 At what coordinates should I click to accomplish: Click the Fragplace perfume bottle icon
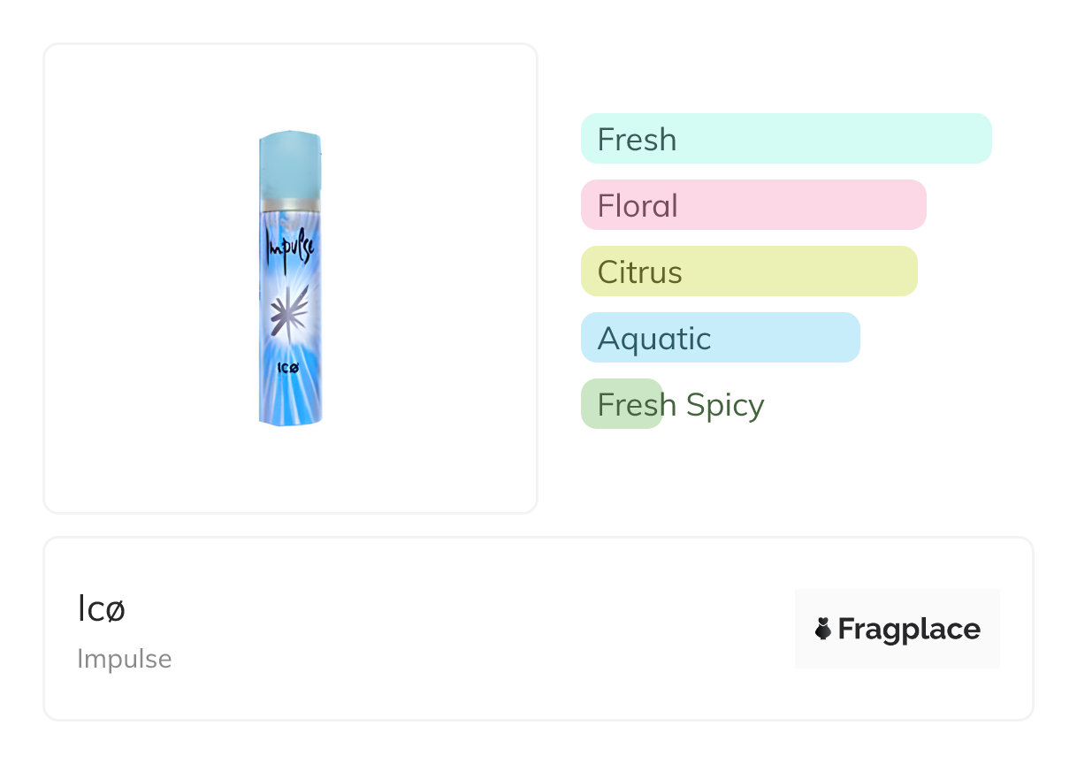(x=823, y=629)
